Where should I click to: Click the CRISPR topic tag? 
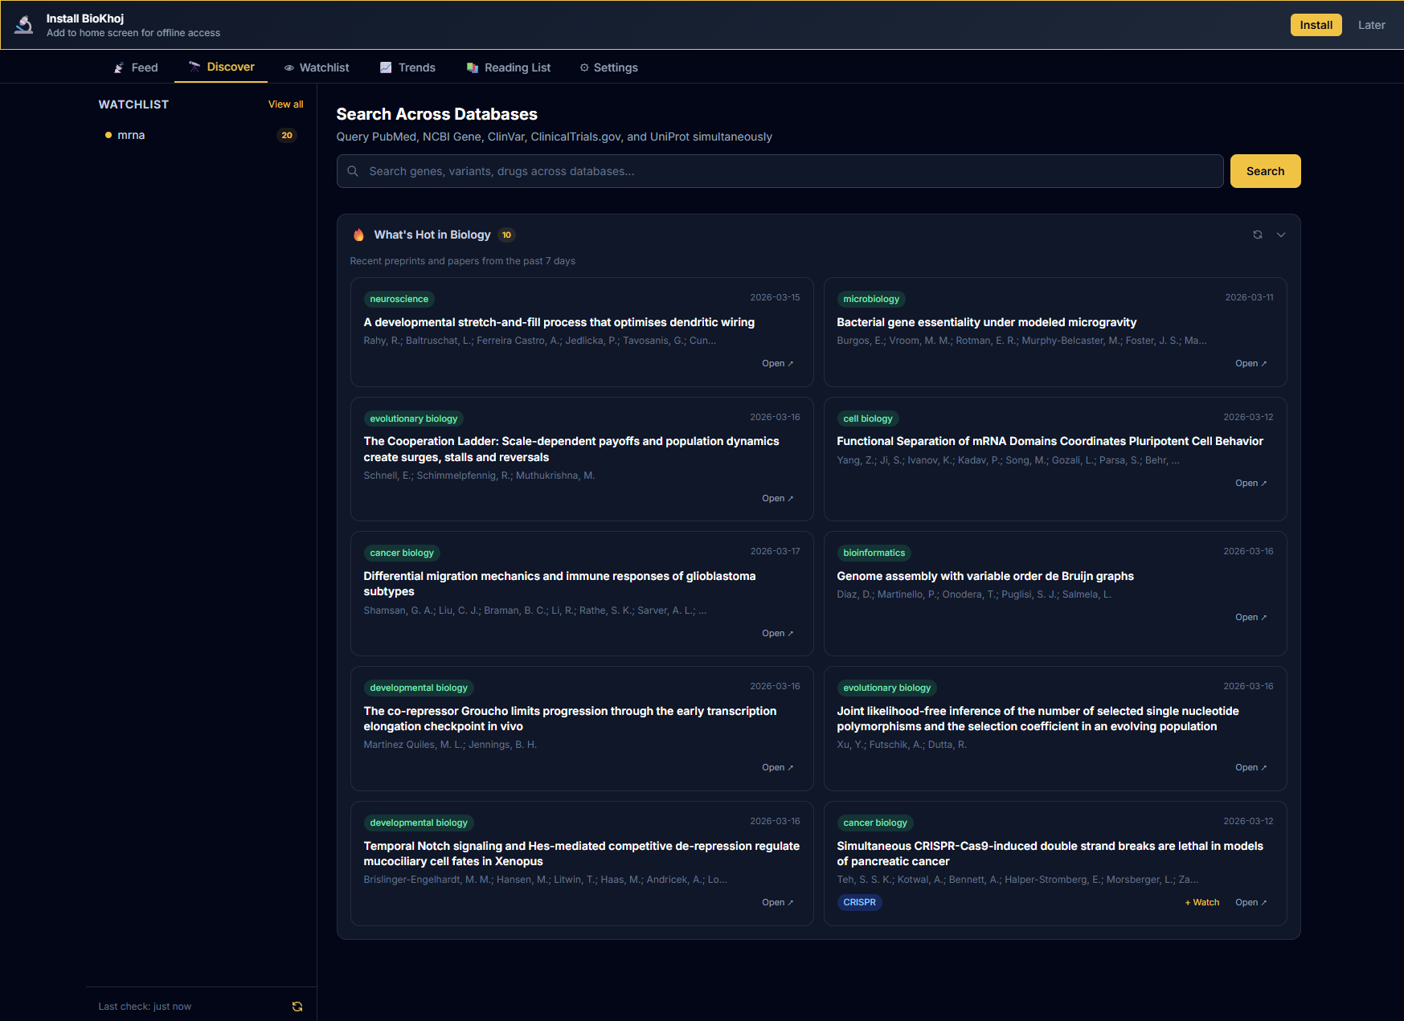click(x=859, y=902)
